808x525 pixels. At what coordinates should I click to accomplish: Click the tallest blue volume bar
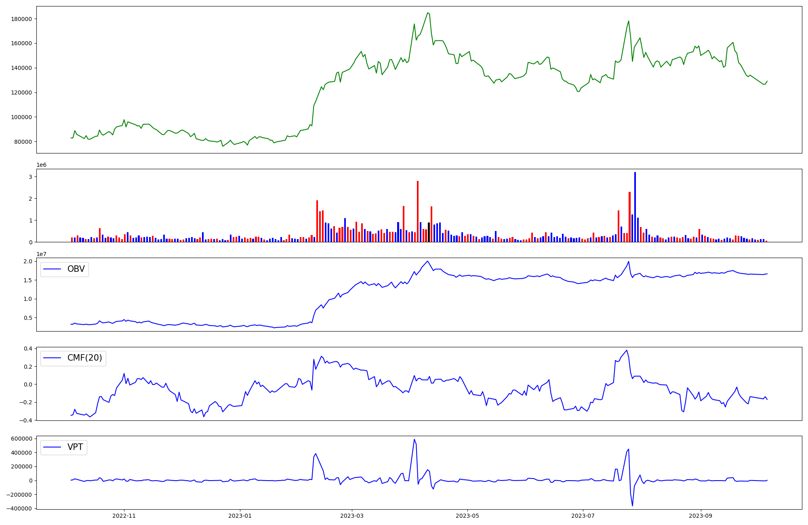tap(635, 207)
